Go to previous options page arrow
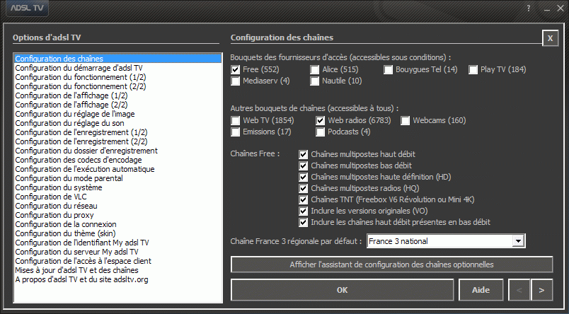The image size is (569, 314). [519, 290]
